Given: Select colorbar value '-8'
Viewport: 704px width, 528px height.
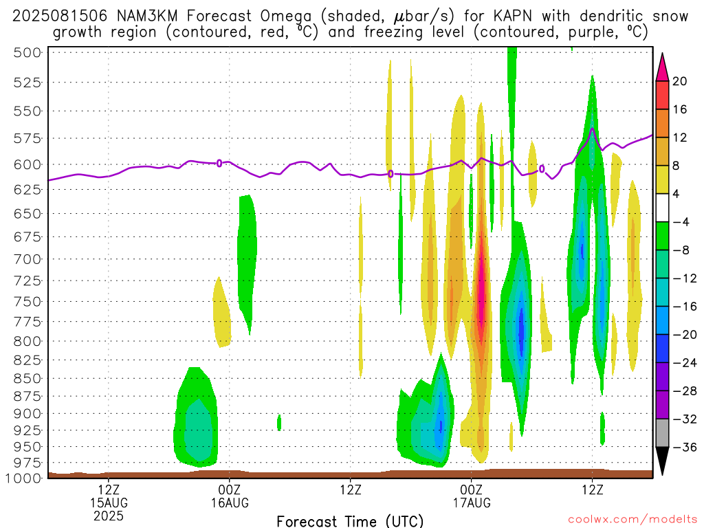Looking at the screenshot, I should (681, 250).
